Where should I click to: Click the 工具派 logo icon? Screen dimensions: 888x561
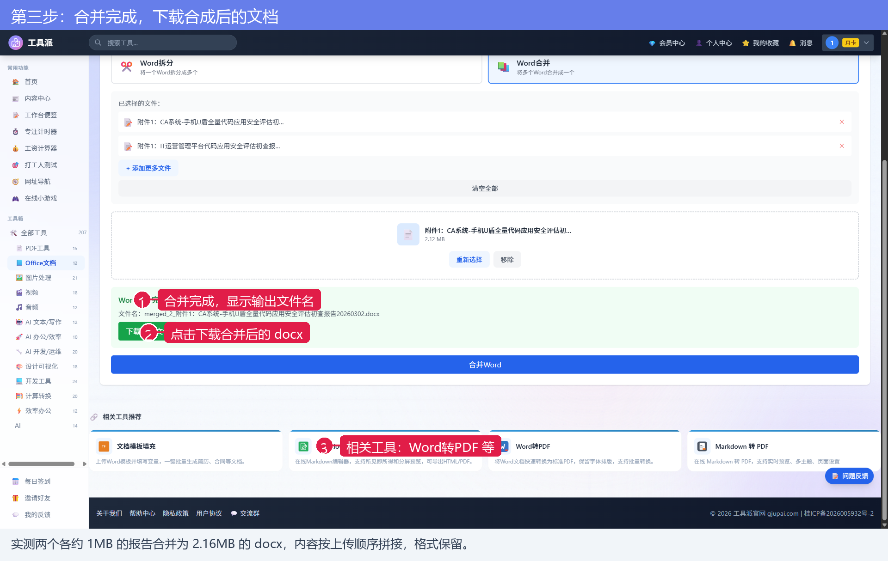tap(16, 43)
